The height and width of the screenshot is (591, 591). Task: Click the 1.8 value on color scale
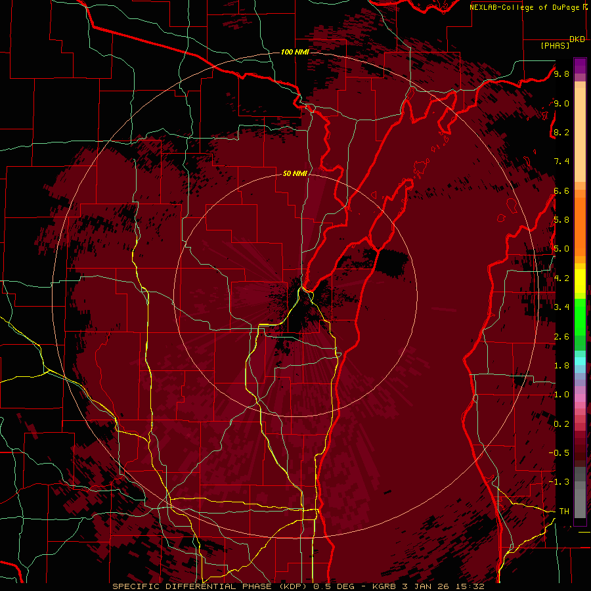tap(561, 366)
